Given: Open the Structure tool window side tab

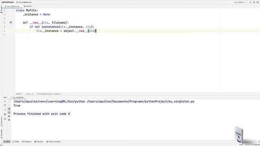Looking at the screenshot, I should 2,121.
